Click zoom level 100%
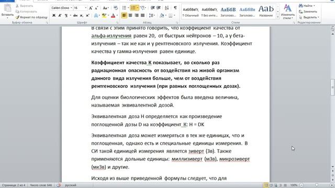The width and height of the screenshot is (335, 188). (294, 185)
